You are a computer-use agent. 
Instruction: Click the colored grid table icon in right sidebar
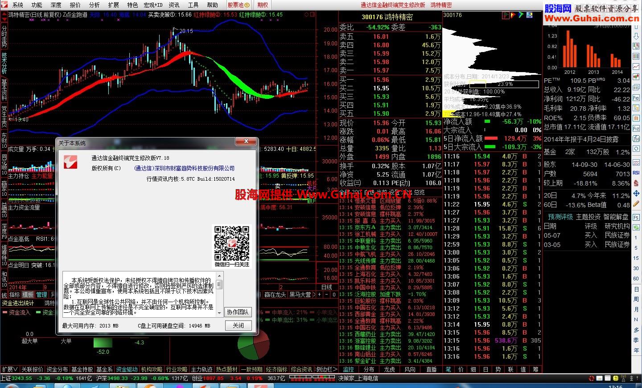636,56
